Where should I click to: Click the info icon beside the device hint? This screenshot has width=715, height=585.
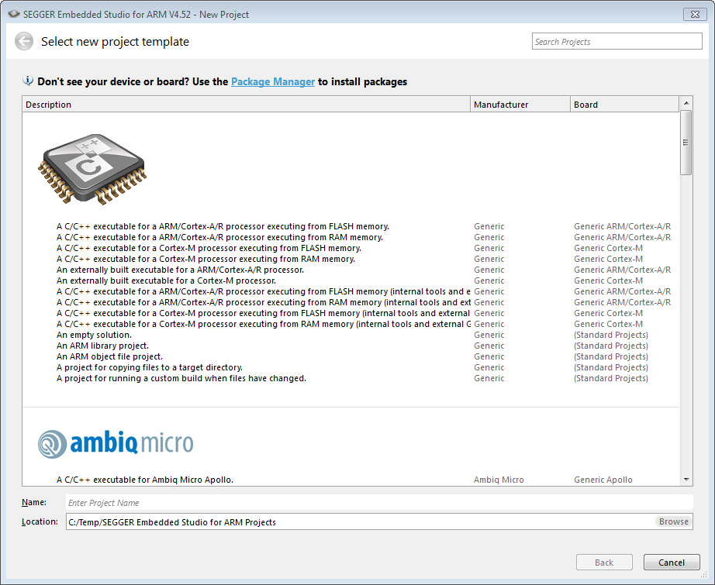click(x=28, y=81)
